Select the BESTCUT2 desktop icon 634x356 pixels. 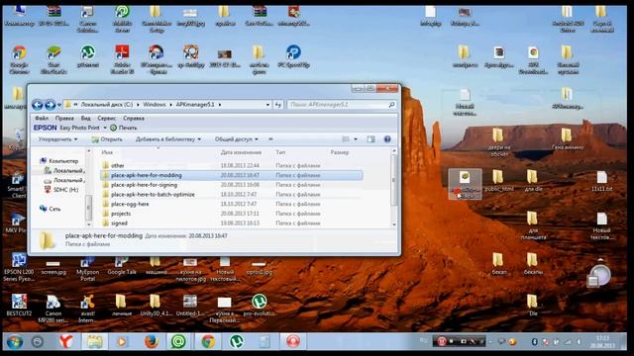[19, 305]
